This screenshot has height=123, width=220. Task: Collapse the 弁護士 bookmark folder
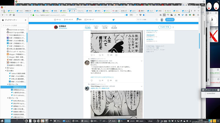6,71
